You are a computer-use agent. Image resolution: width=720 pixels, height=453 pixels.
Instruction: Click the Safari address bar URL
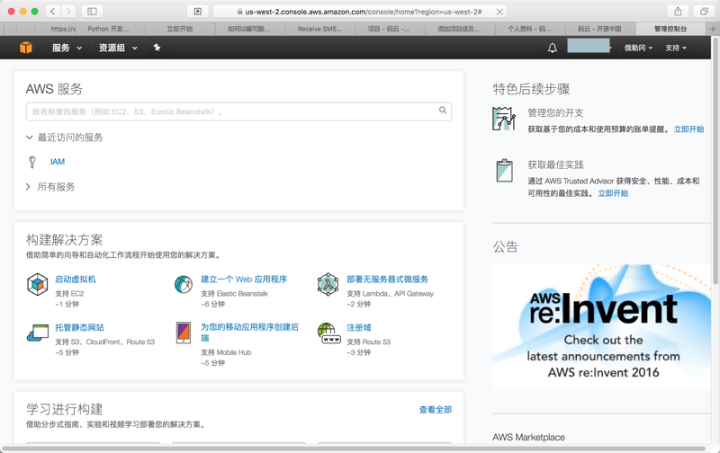point(363,12)
